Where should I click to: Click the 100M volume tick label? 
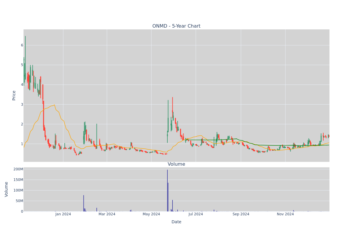pyautogui.click(x=18, y=190)
